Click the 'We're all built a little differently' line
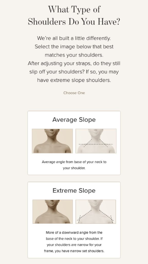This screenshot has width=148, height=264. (x=74, y=38)
